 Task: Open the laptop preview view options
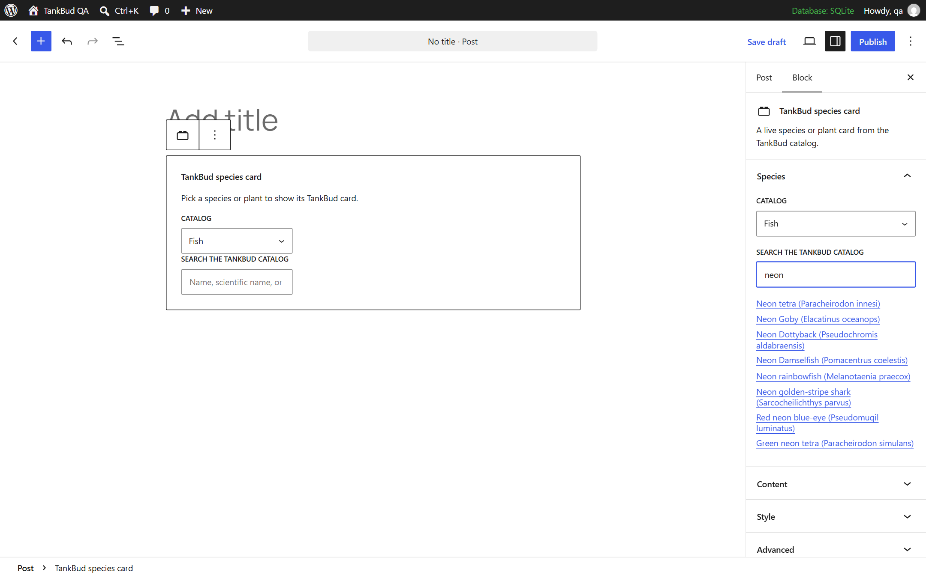pyautogui.click(x=809, y=41)
